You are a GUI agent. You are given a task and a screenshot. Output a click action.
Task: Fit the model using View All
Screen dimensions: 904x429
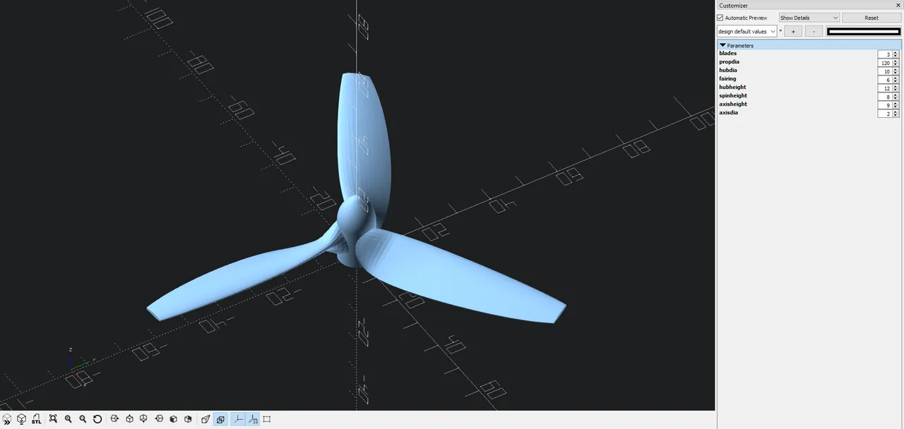[53, 418]
